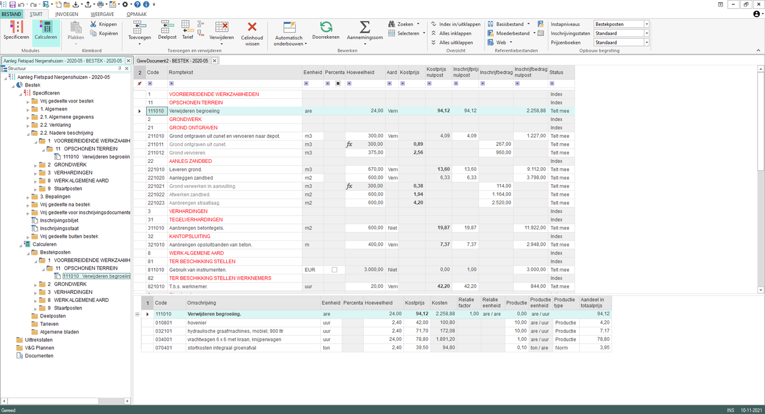The image size is (765, 414).
Task: Click the info icon in title bar
Action: pyautogui.click(x=146, y=4)
